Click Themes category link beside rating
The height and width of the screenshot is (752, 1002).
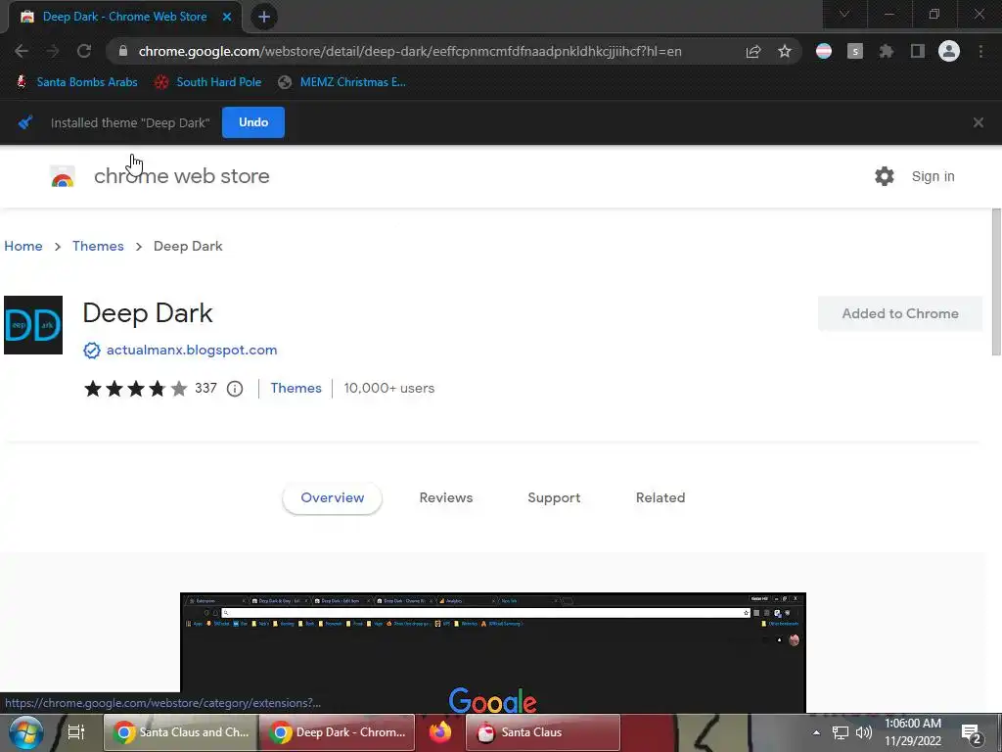click(x=296, y=388)
